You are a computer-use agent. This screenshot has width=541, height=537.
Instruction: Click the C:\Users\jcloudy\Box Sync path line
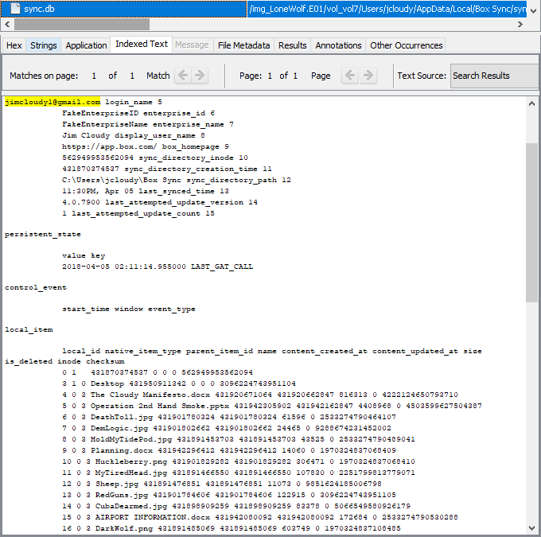(177, 180)
